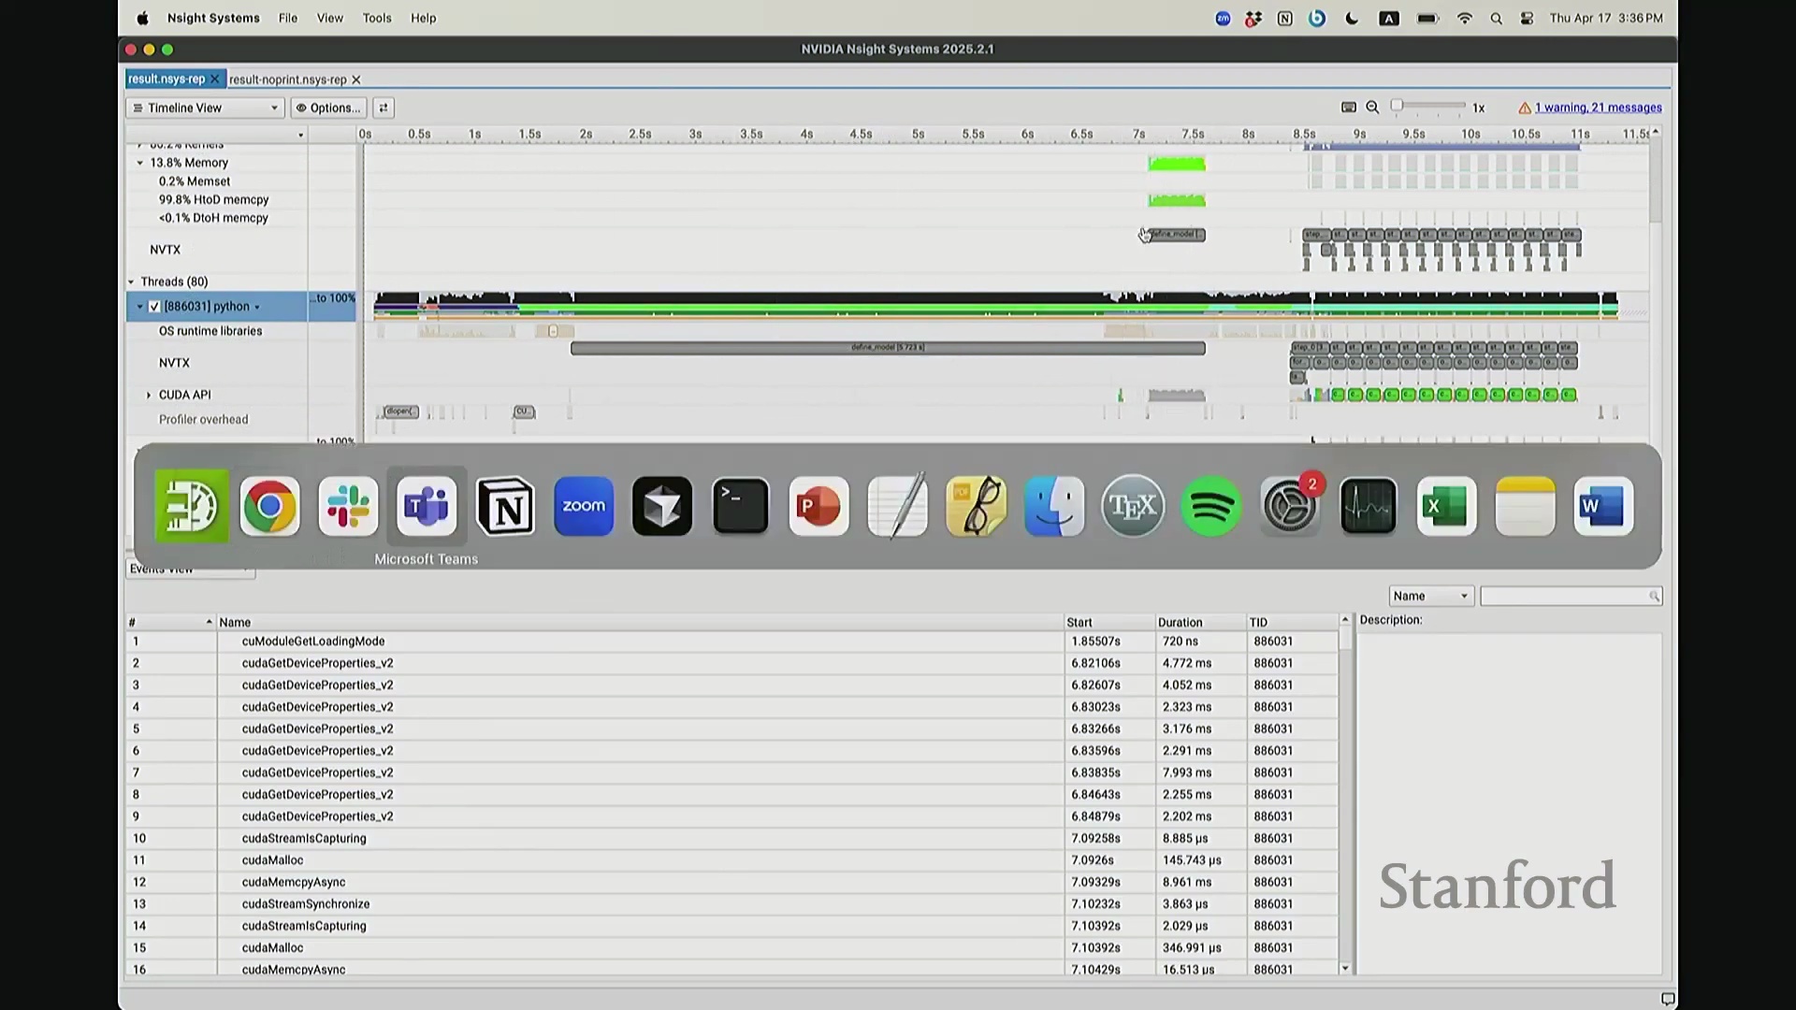Image resolution: width=1796 pixels, height=1010 pixels.
Task: Launch Terminal from the dock
Action: click(x=741, y=507)
